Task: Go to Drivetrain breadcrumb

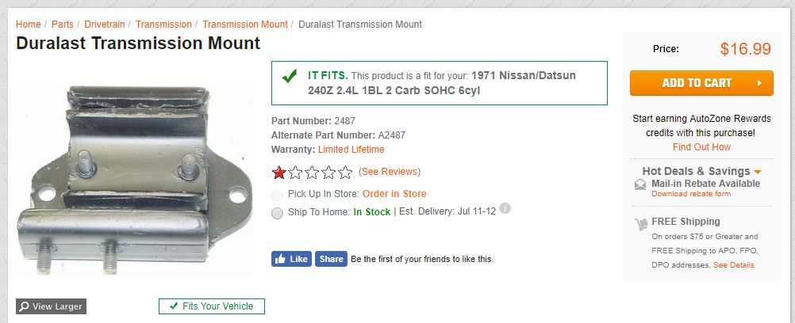Action: (105, 25)
